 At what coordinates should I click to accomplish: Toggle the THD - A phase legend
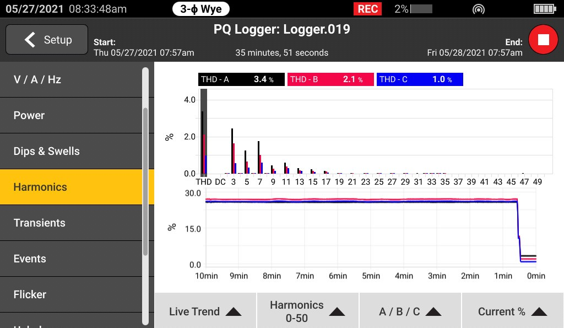pos(241,79)
